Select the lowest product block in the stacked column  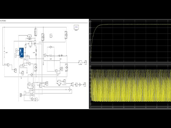pos(33,94)
